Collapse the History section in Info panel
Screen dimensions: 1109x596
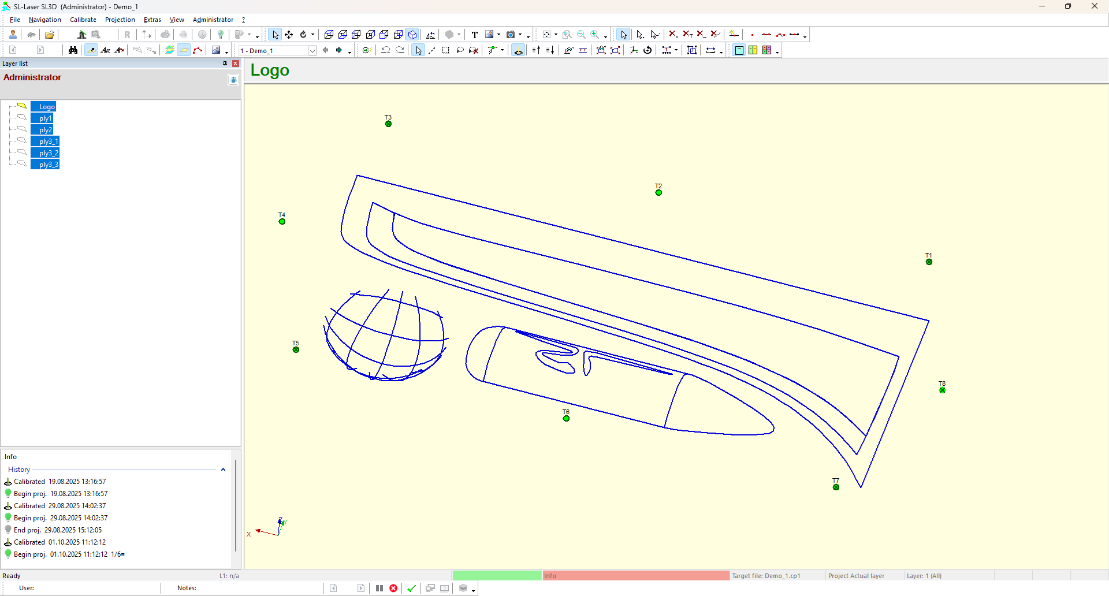tap(223, 470)
